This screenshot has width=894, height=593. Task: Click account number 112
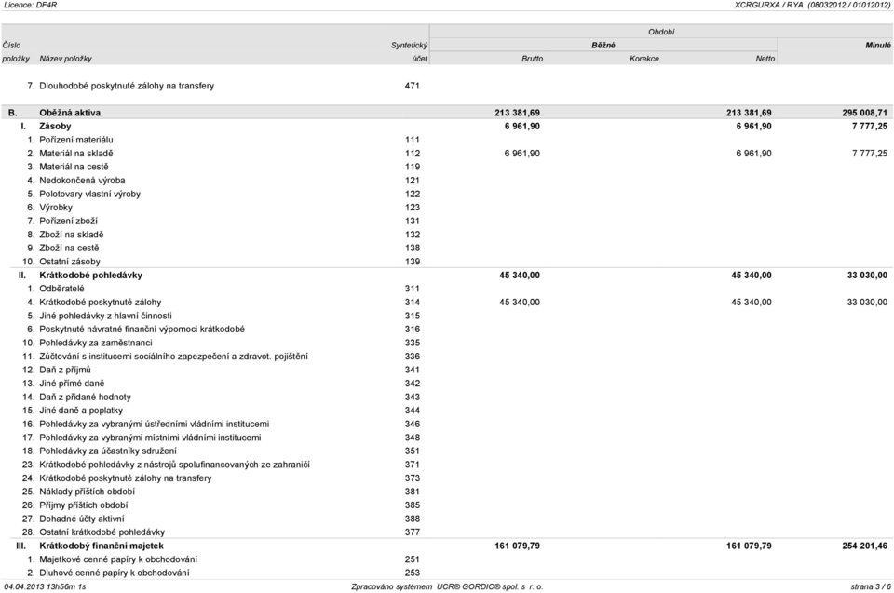click(413, 154)
